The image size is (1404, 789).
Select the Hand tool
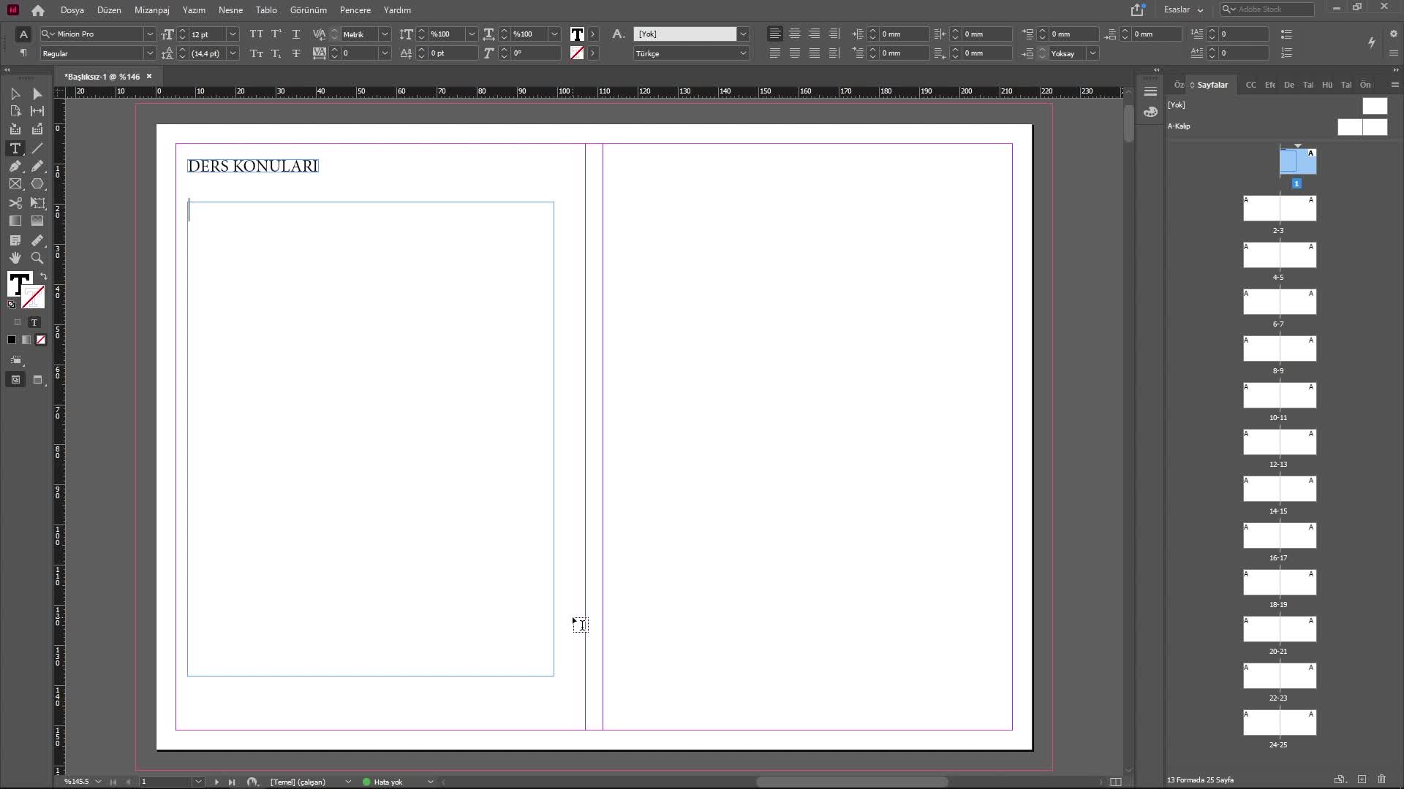[15, 258]
